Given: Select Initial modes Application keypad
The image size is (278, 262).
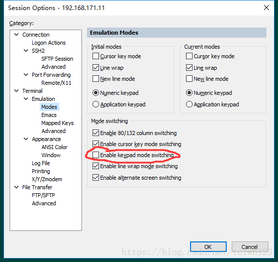Looking at the screenshot, I should coord(96,104).
